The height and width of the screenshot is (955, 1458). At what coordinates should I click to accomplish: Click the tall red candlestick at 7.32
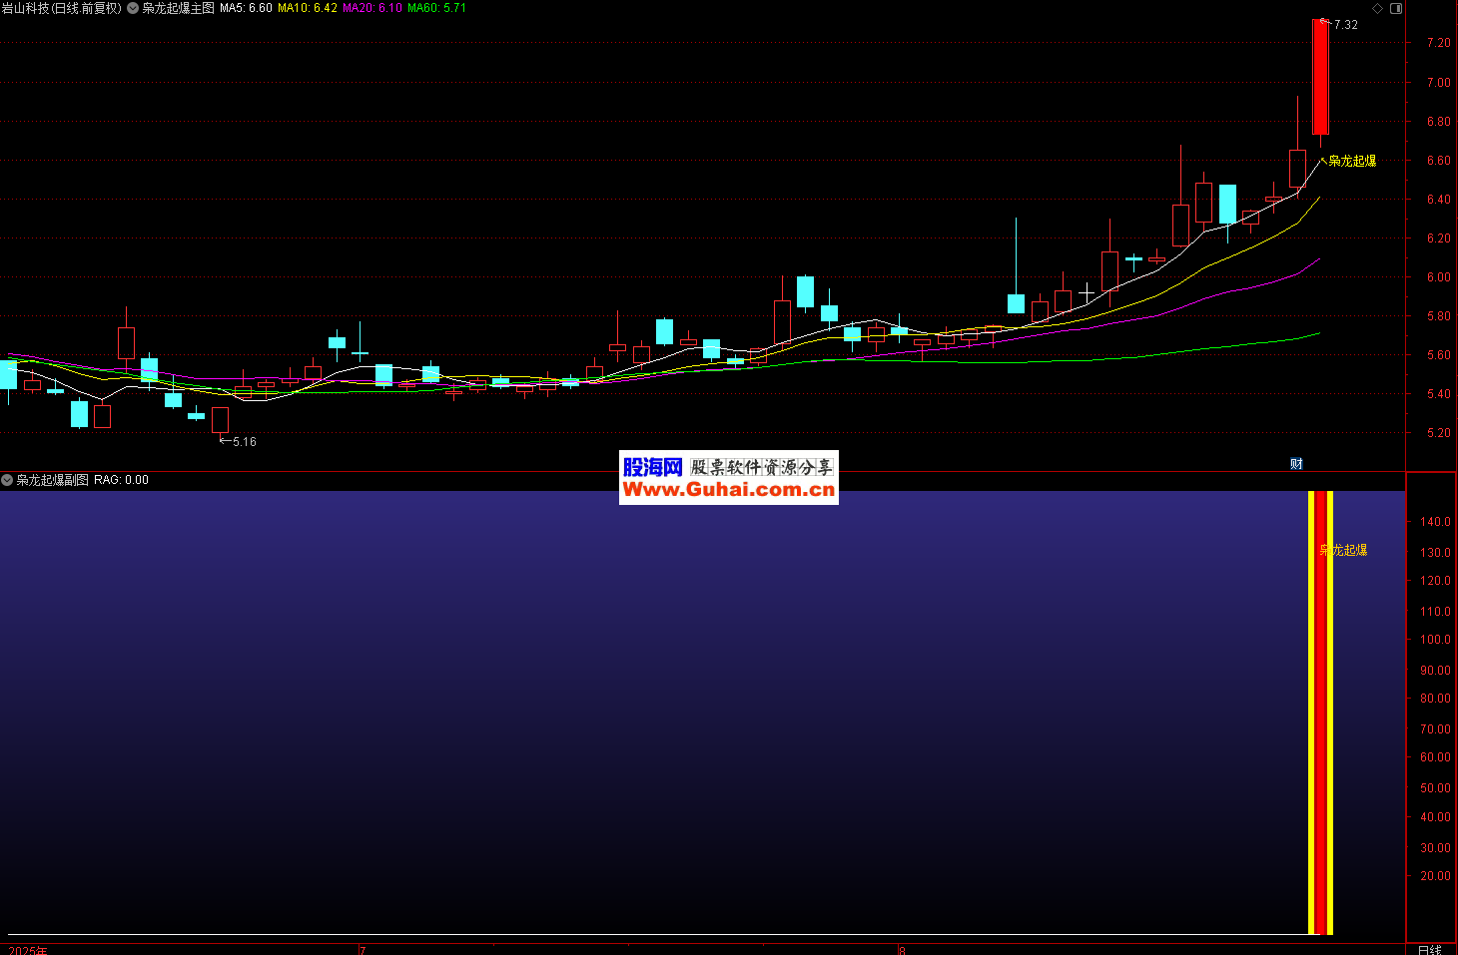click(x=1320, y=77)
